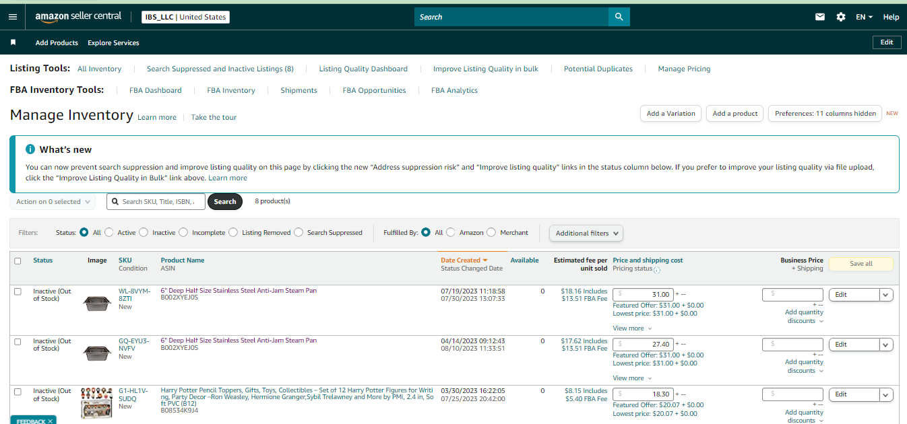Open the FBA Inventory tool
907x424 pixels.
click(x=231, y=90)
